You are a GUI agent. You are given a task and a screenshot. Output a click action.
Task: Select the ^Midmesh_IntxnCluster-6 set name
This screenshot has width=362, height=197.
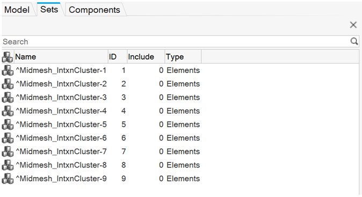tap(61, 138)
